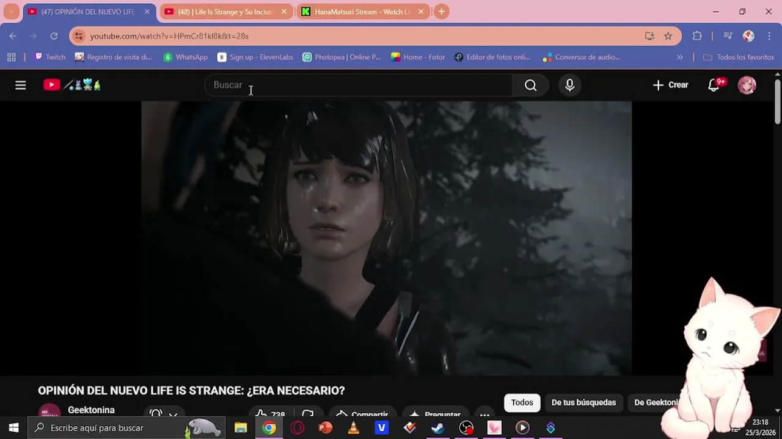Go back in browser history
Image resolution: width=782 pixels, height=439 pixels.
point(13,36)
